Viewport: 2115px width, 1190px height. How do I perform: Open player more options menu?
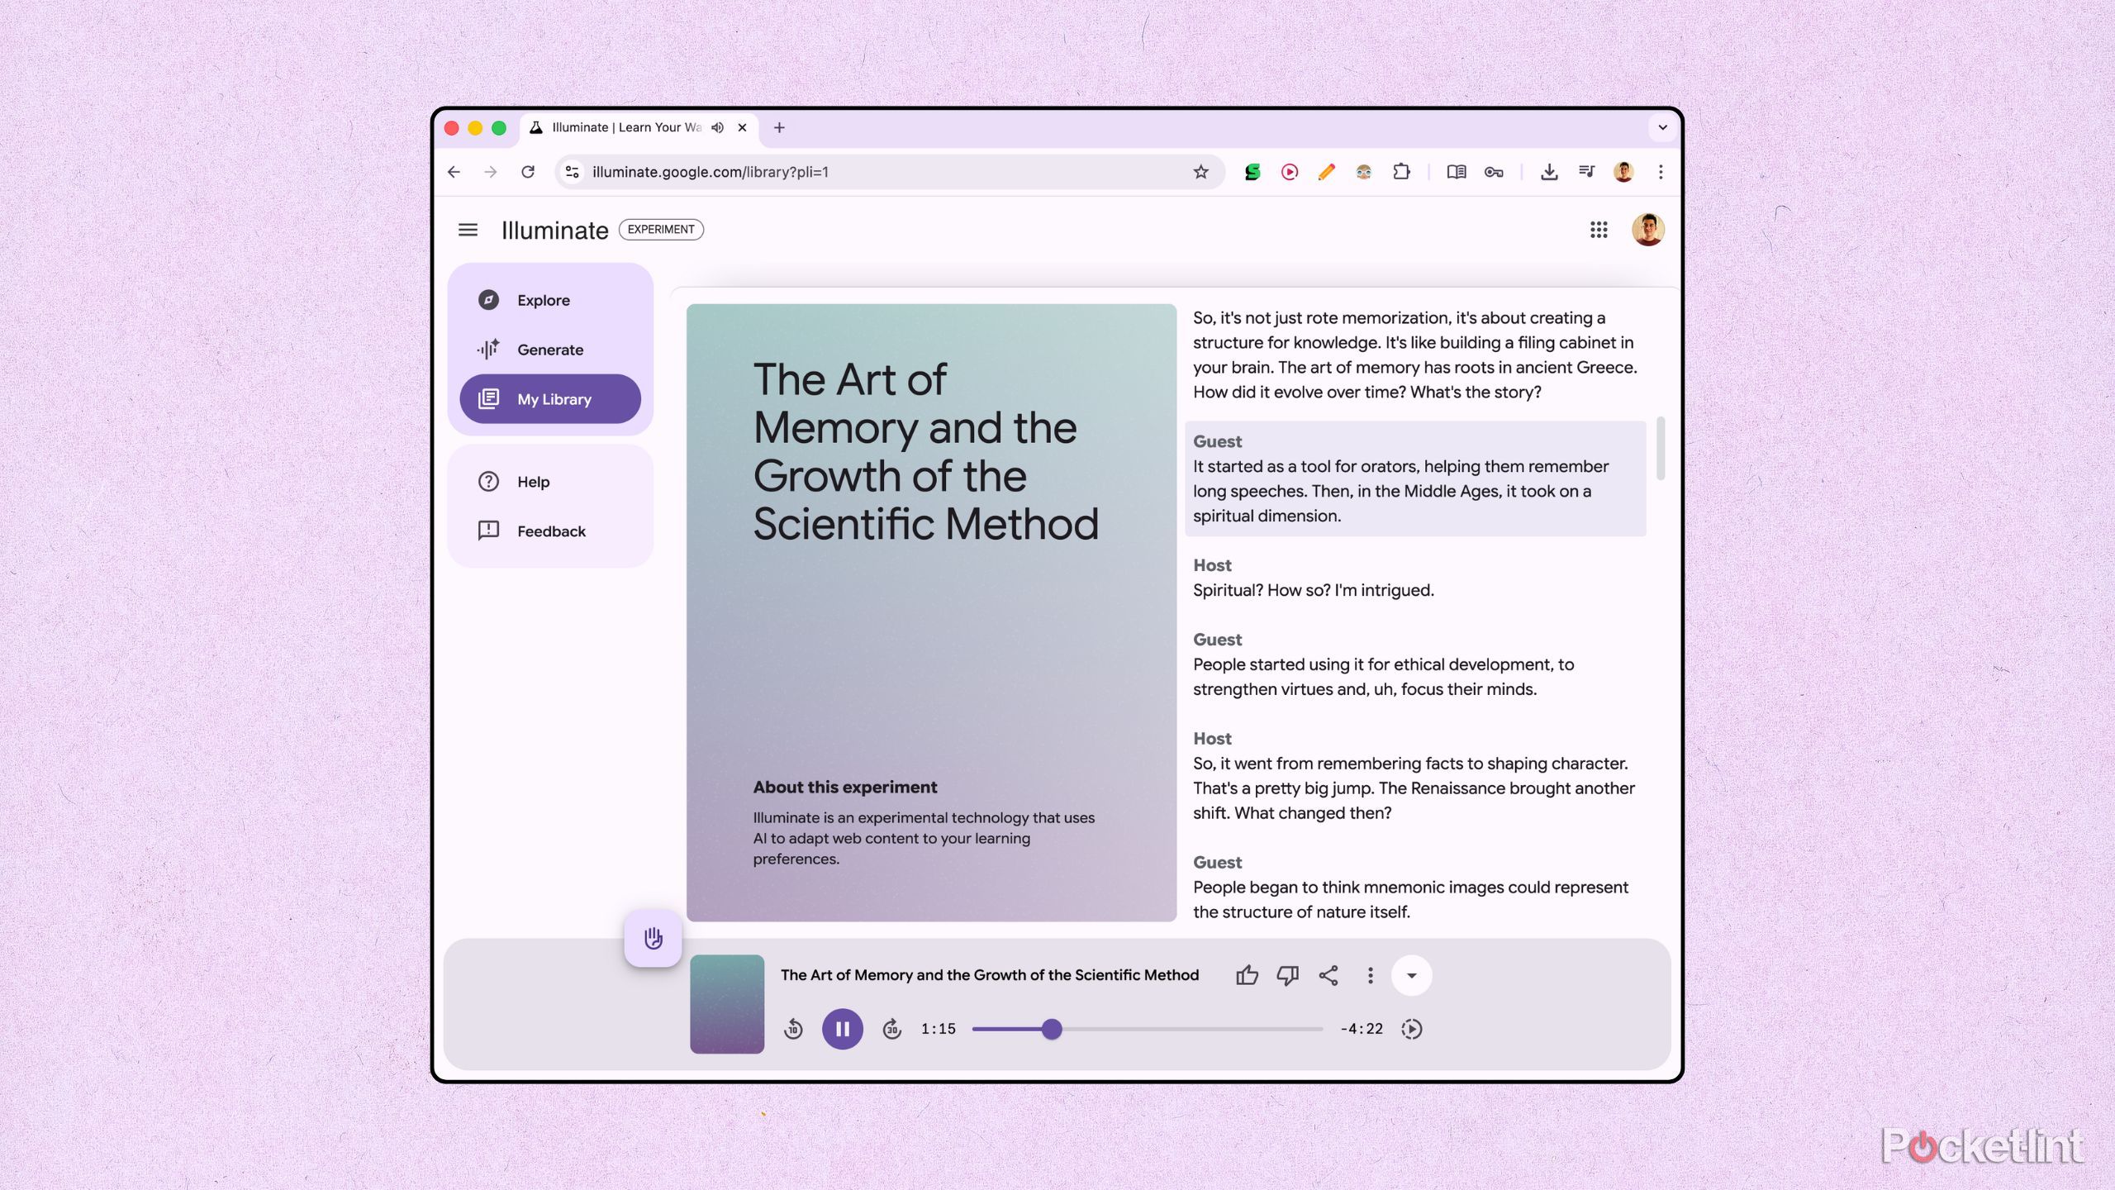tap(1370, 976)
